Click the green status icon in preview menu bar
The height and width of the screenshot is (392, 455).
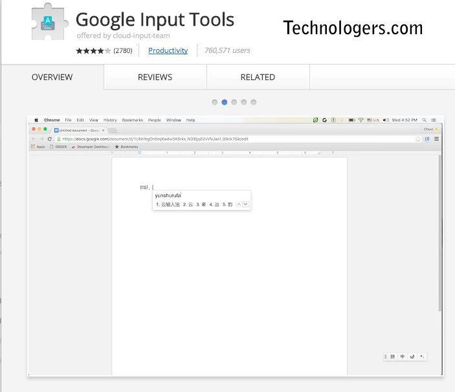click(x=315, y=120)
